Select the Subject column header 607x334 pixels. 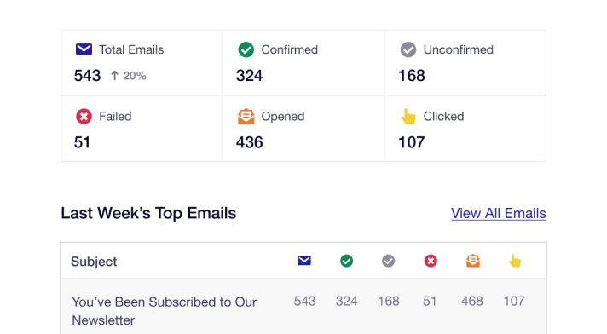(94, 262)
